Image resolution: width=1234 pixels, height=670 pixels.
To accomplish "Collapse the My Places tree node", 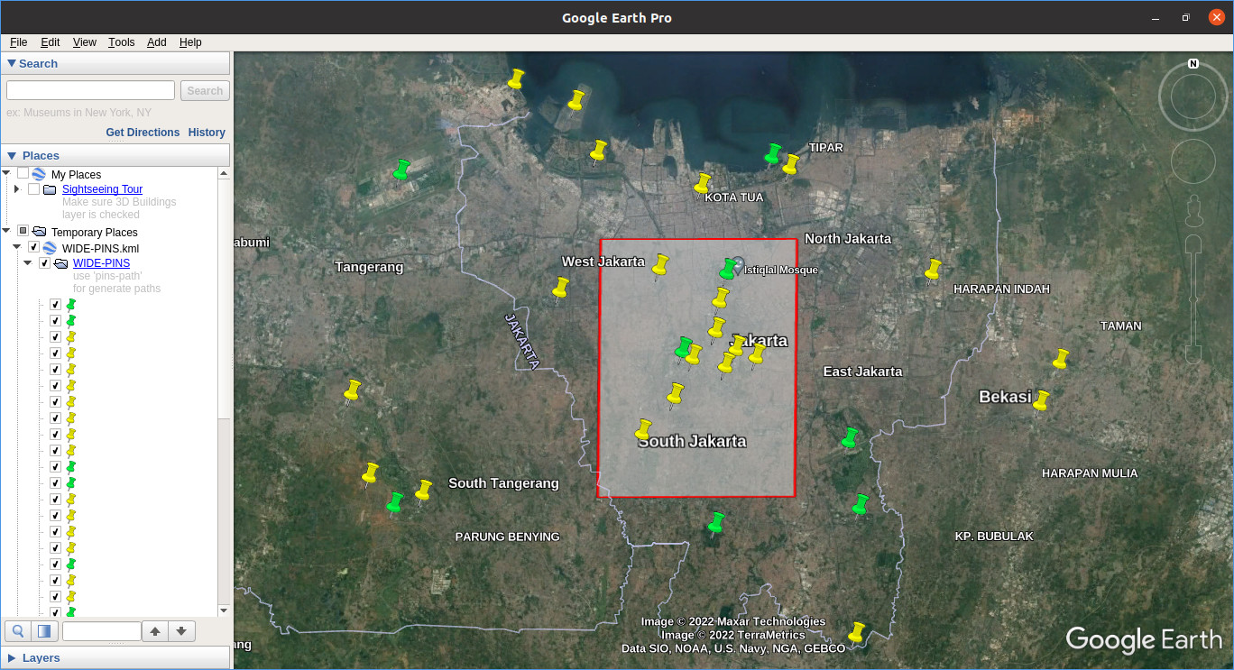I will pyautogui.click(x=6, y=173).
